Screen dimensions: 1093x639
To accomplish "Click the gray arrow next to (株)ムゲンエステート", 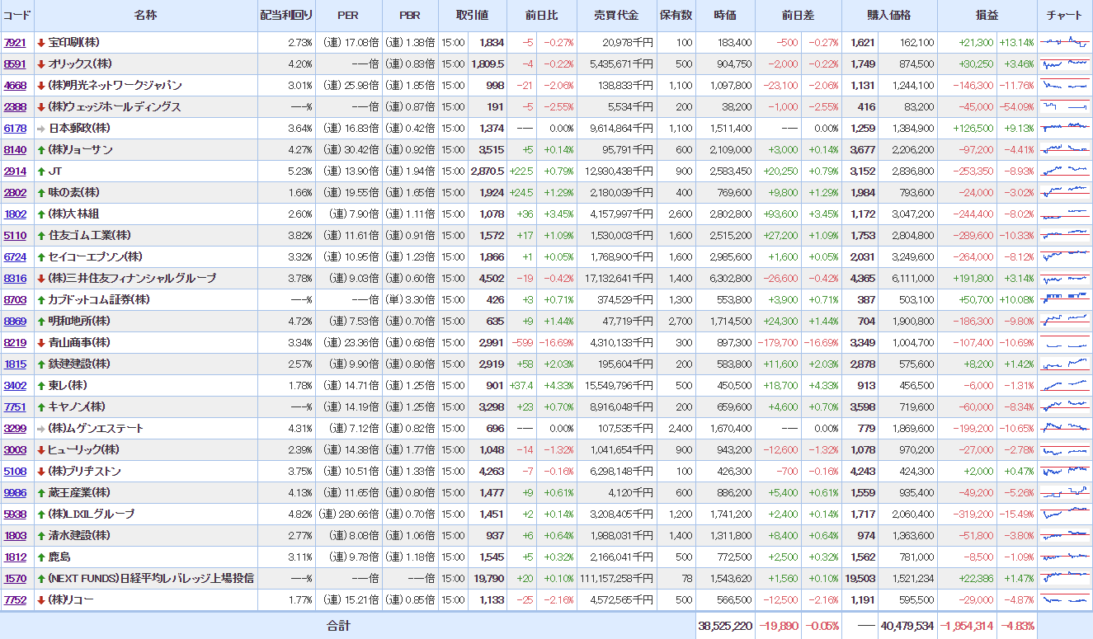I will (41, 428).
